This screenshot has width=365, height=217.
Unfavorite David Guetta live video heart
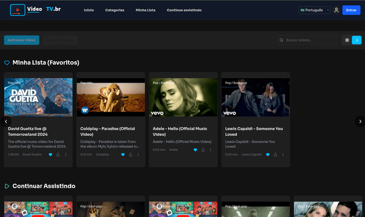pyautogui.click(x=51, y=155)
